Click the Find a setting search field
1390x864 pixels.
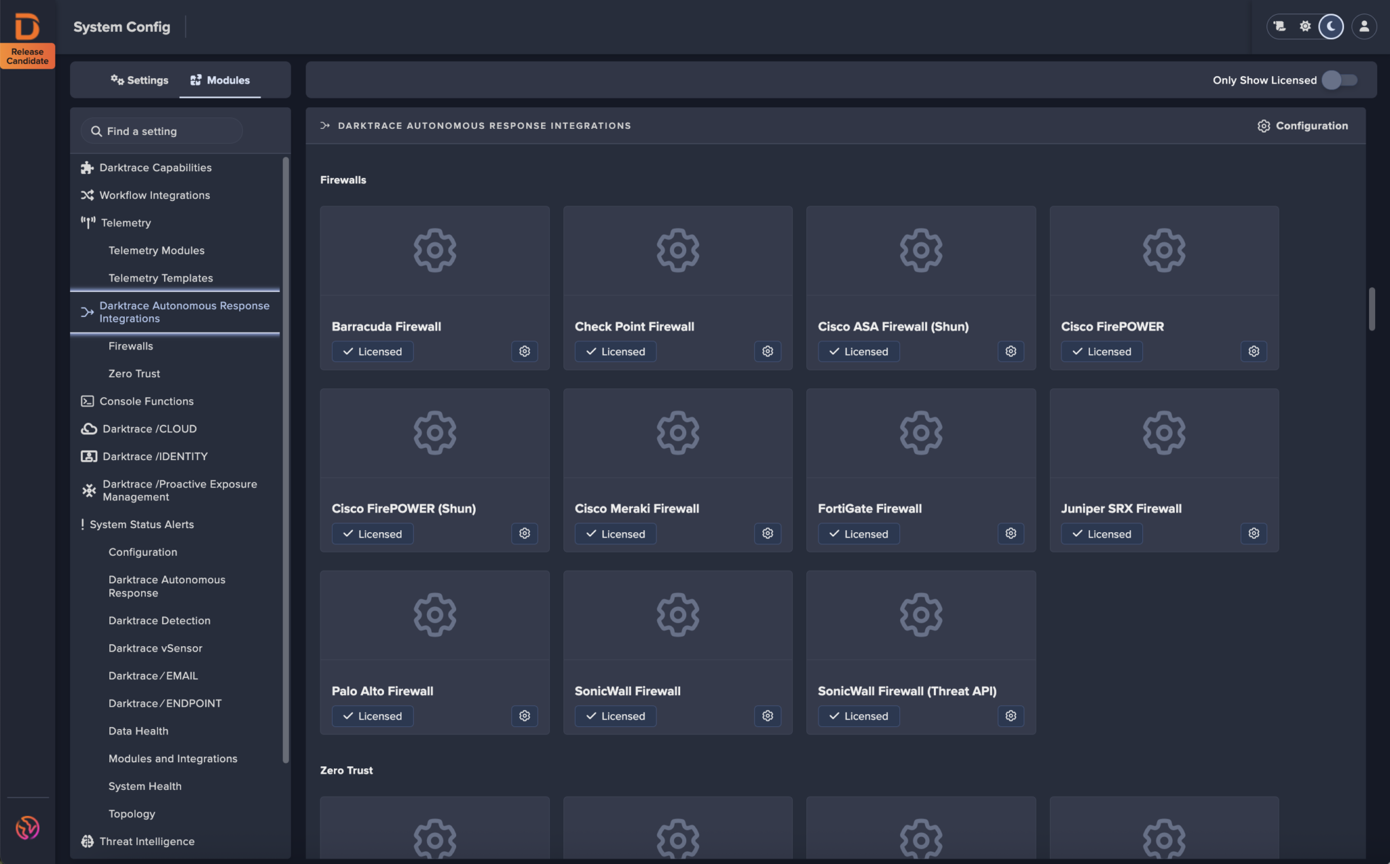[161, 130]
